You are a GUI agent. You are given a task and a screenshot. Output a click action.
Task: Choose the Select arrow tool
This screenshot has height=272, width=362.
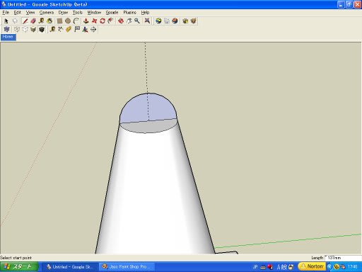pos(6,21)
